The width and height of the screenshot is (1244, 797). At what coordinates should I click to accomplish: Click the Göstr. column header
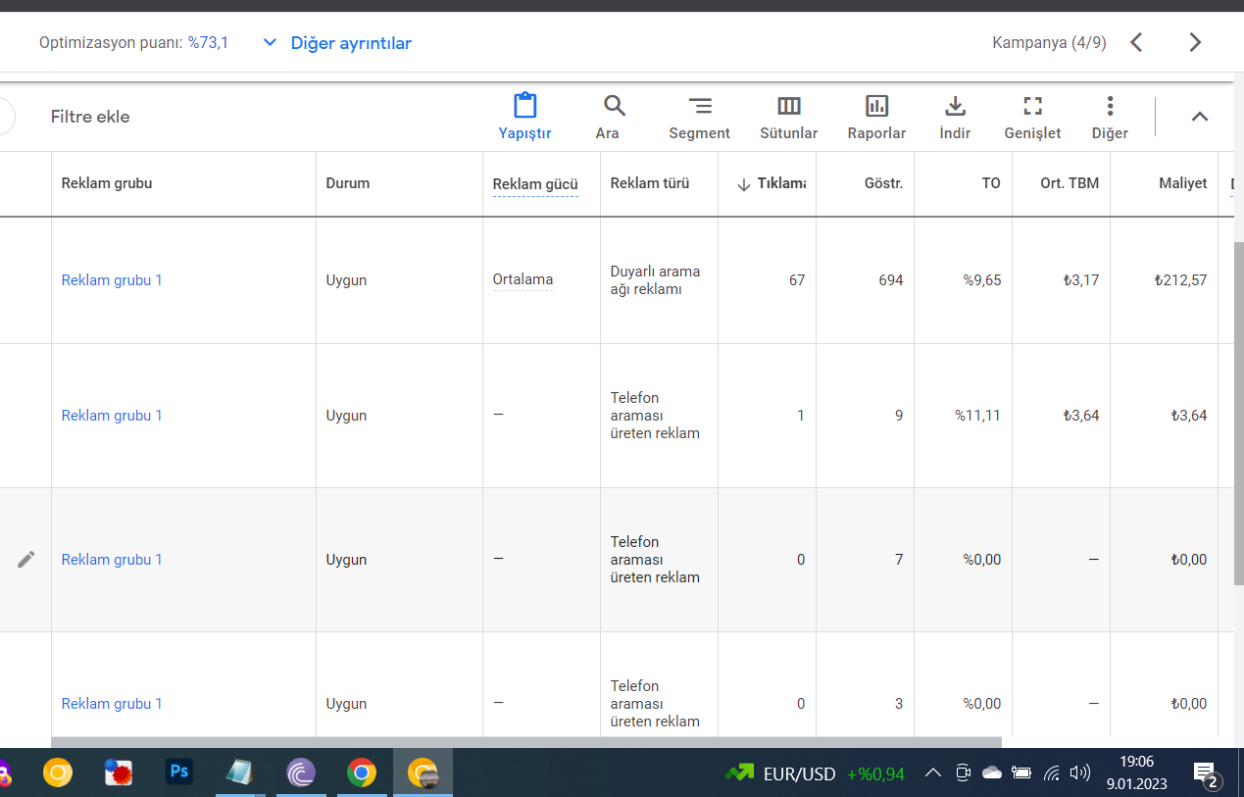[x=883, y=183]
